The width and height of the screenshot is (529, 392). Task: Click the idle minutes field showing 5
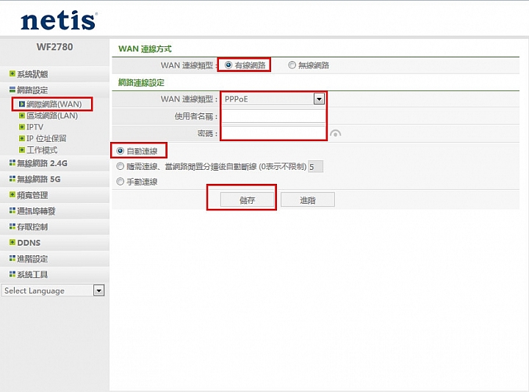click(x=316, y=166)
